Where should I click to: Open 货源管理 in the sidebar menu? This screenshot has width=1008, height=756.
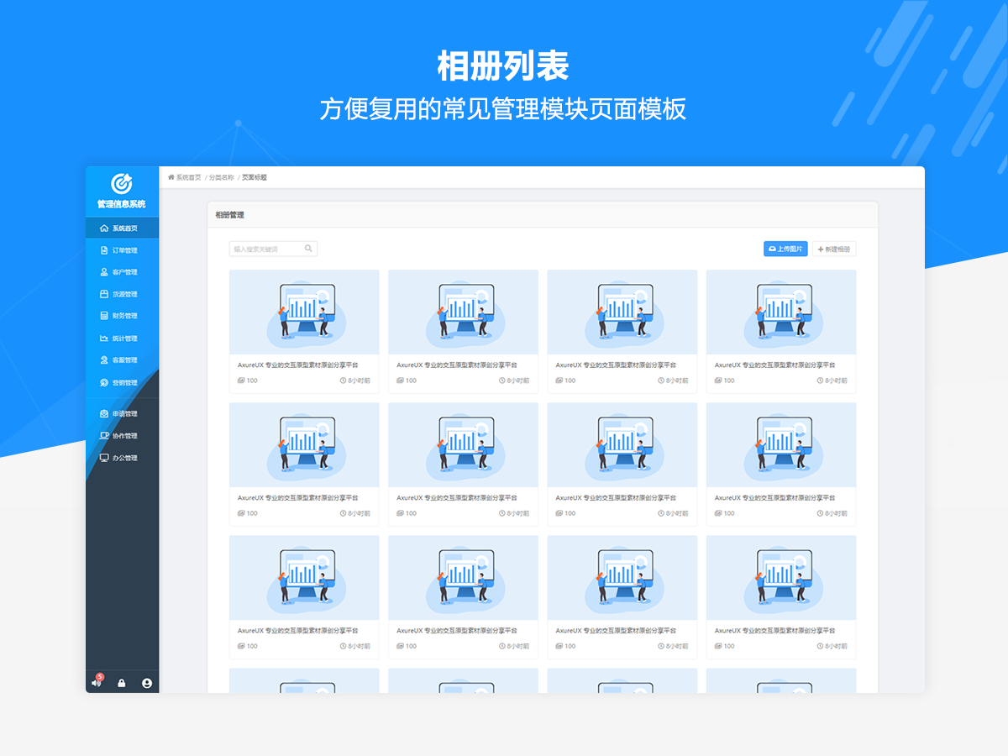click(x=124, y=294)
